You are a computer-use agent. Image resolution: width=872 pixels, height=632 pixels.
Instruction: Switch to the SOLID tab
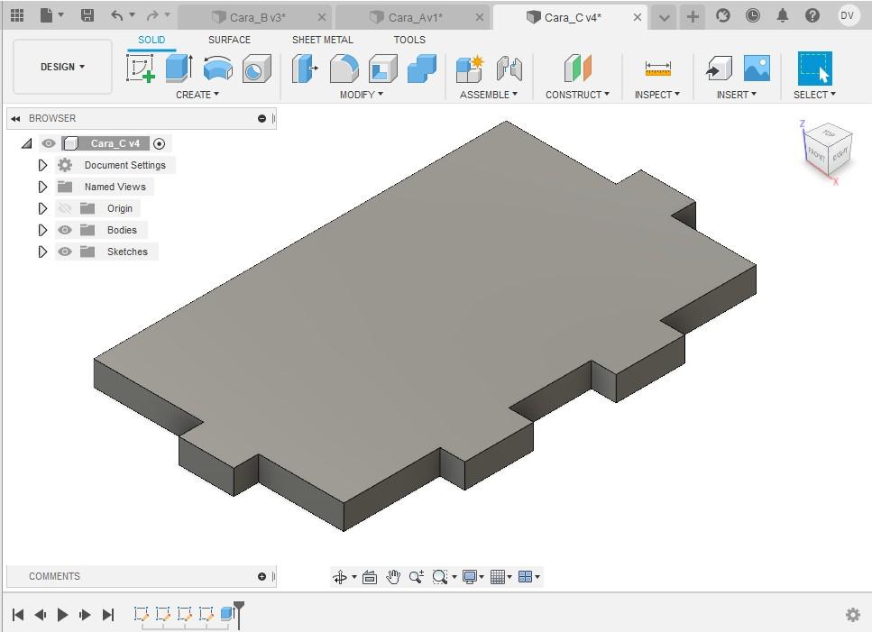click(151, 40)
